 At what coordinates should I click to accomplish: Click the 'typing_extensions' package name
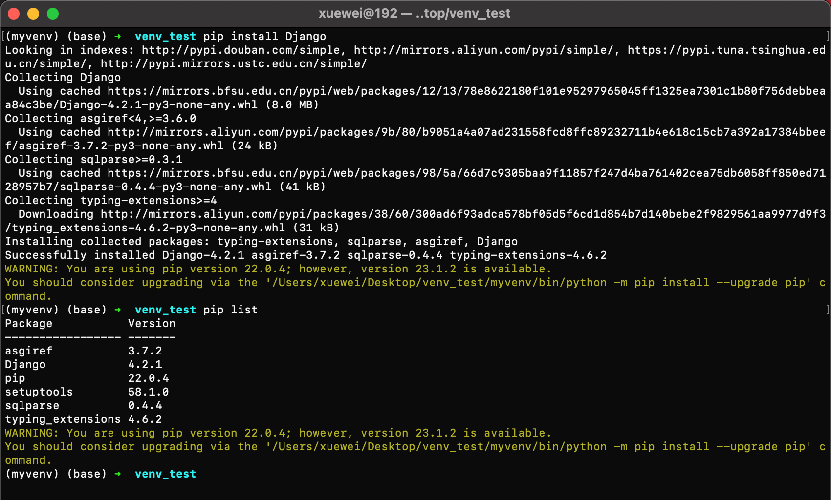click(63, 419)
